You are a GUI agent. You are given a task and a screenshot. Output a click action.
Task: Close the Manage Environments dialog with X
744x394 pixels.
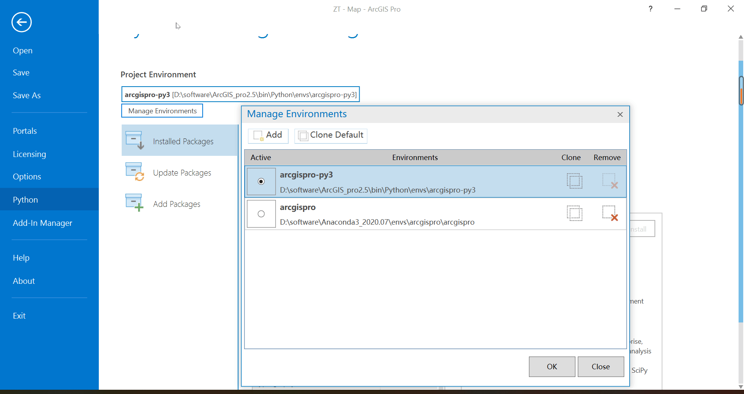tap(620, 114)
